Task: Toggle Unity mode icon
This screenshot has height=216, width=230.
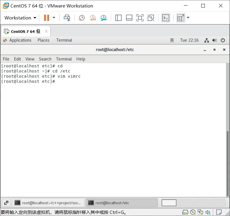Action: [x=151, y=18]
